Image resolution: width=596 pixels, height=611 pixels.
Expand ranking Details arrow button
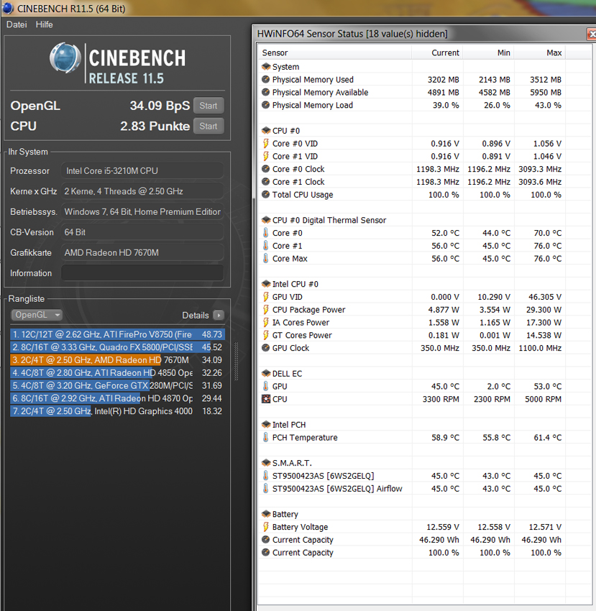click(x=219, y=316)
